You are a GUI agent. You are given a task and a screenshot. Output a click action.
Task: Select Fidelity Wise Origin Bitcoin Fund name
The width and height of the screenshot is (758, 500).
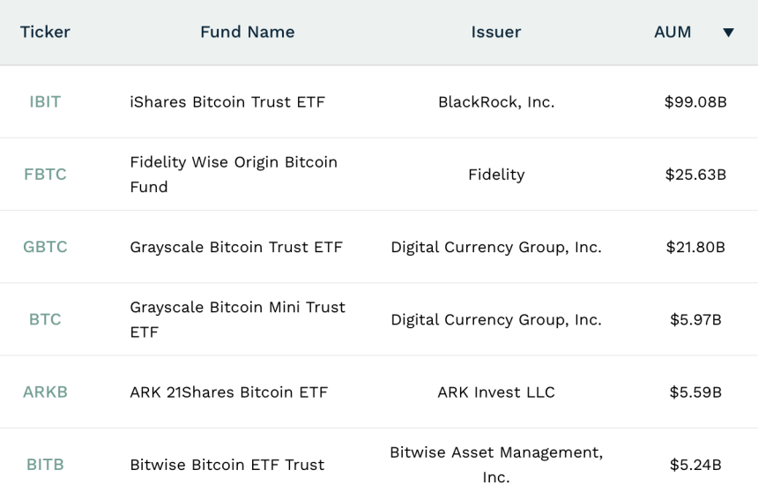click(x=234, y=175)
